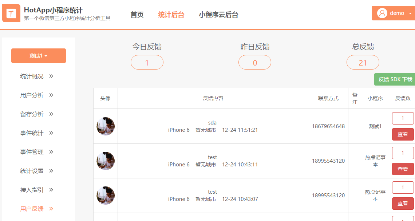
Task: Open the 用户反馈 sidebar item
Action: pyautogui.click(x=37, y=209)
